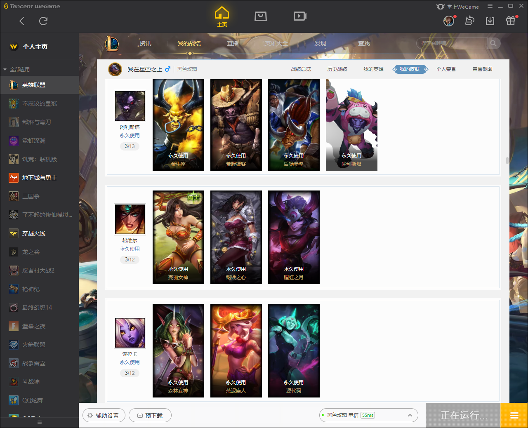
Task: Open the hamburger menu in the title bar
Action: click(x=490, y=6)
